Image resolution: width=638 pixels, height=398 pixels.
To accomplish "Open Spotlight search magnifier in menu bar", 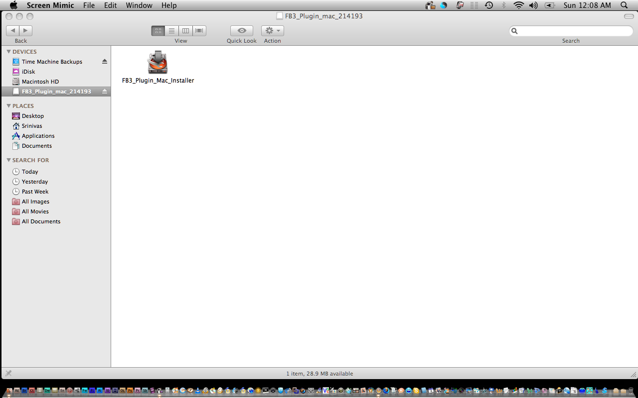I will [x=624, y=5].
